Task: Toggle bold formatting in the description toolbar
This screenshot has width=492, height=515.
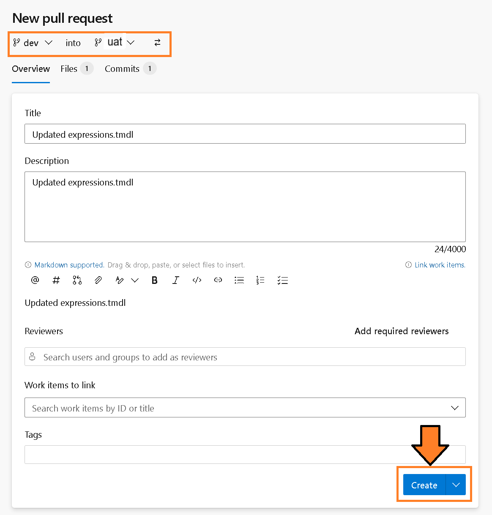Action: 155,280
